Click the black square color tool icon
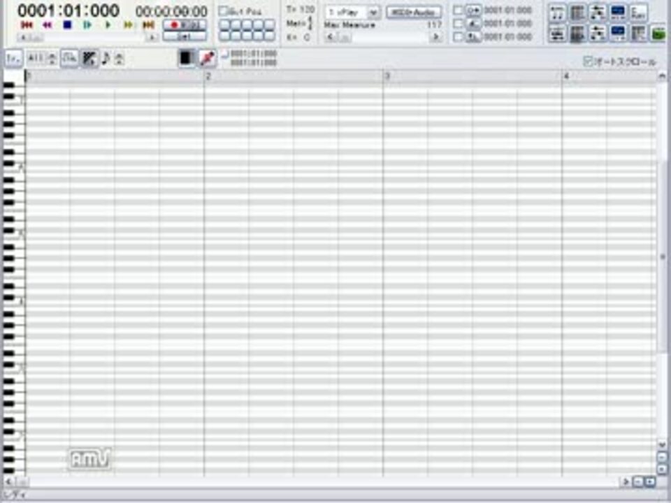Screen dimensions: 671x503 coord(187,58)
